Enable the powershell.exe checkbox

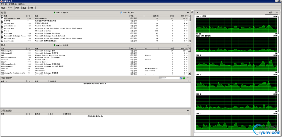[x=2, y=26]
